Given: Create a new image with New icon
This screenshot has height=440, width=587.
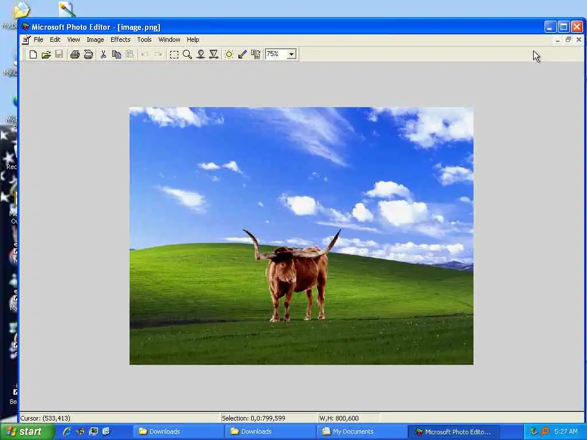Looking at the screenshot, I should click(x=33, y=54).
